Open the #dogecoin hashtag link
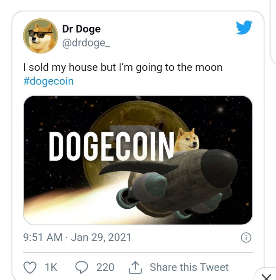276x280 pixels. click(x=48, y=81)
